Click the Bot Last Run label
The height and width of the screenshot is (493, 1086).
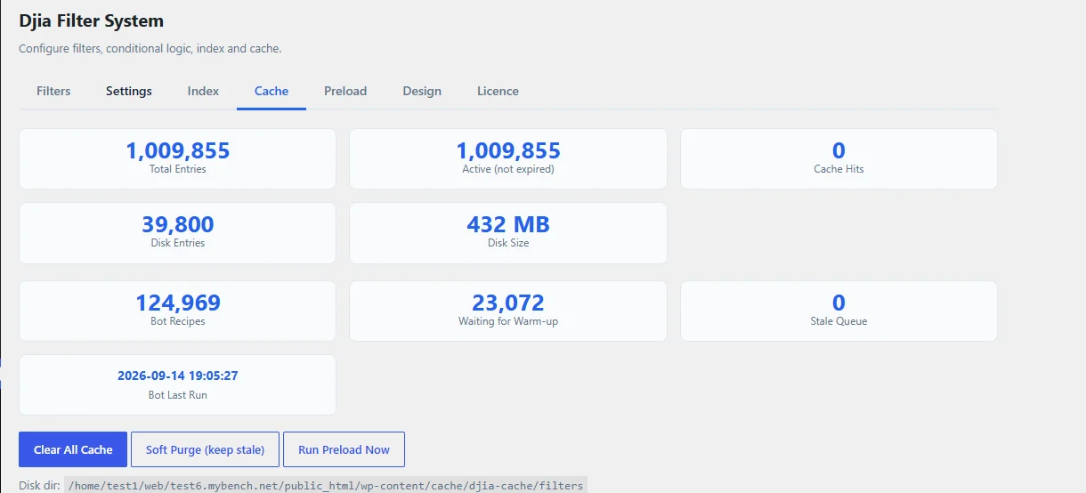point(178,394)
